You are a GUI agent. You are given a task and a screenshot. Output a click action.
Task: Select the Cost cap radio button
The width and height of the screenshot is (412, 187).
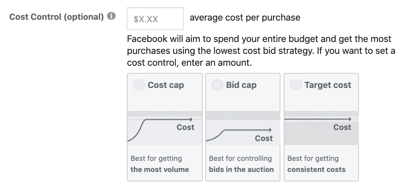click(139, 85)
